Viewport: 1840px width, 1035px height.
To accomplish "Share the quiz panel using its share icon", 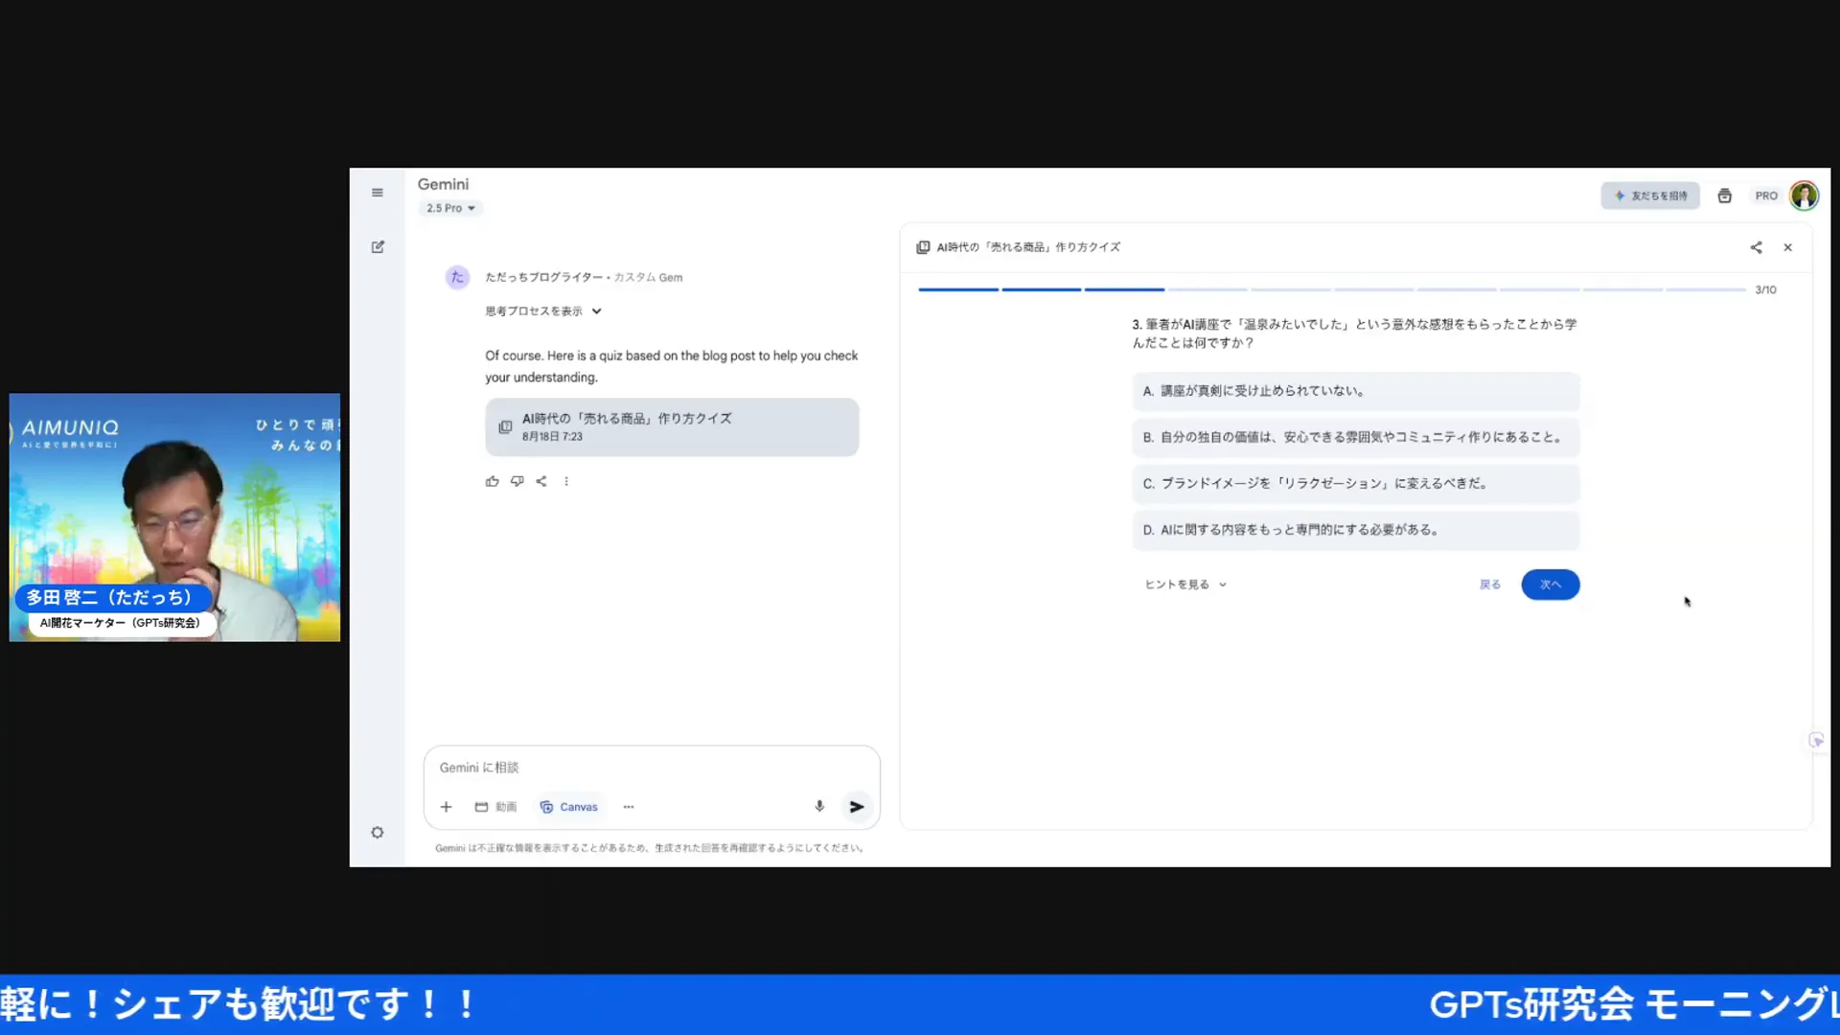I will pyautogui.click(x=1756, y=247).
